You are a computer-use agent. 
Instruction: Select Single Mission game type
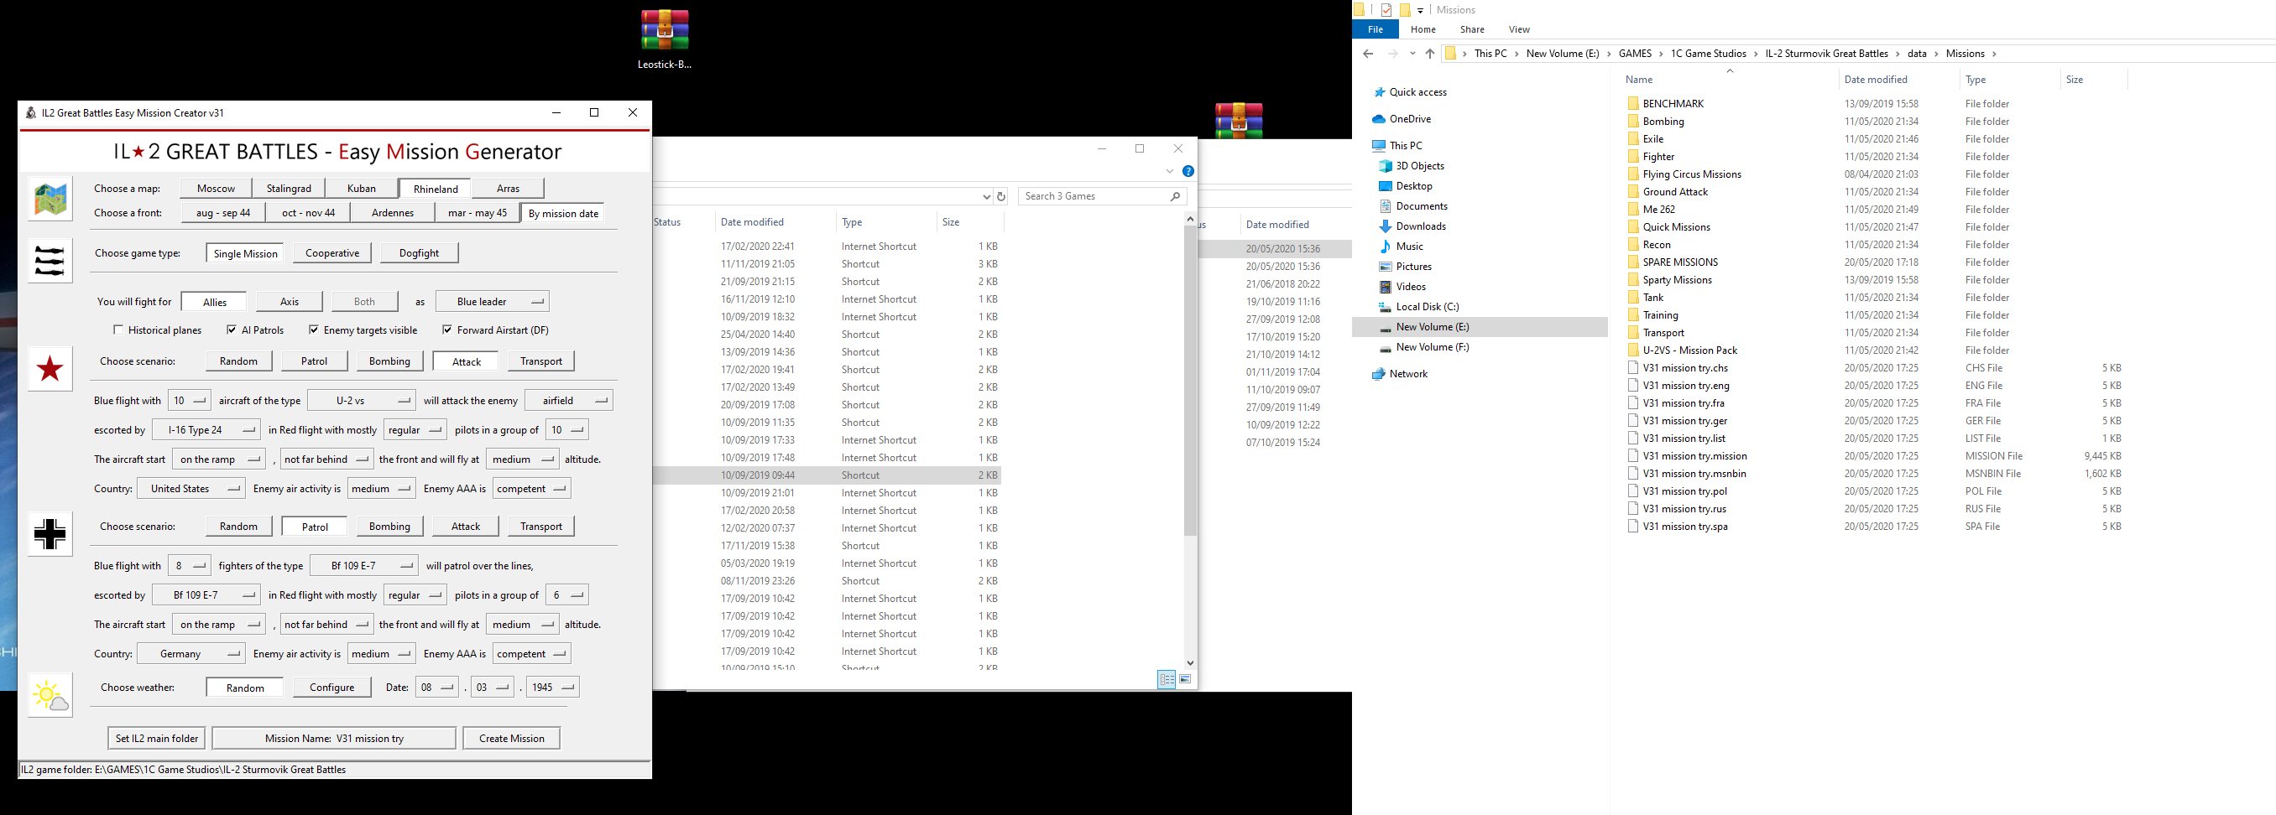pyautogui.click(x=245, y=253)
